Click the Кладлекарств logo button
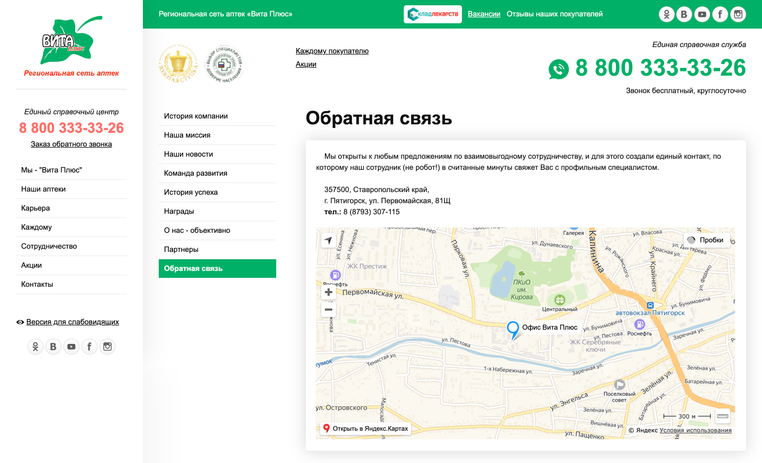The width and height of the screenshot is (762, 463). point(433,14)
